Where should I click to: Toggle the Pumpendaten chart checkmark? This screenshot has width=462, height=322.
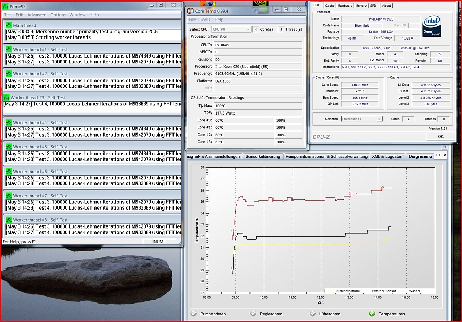pyautogui.click(x=194, y=313)
